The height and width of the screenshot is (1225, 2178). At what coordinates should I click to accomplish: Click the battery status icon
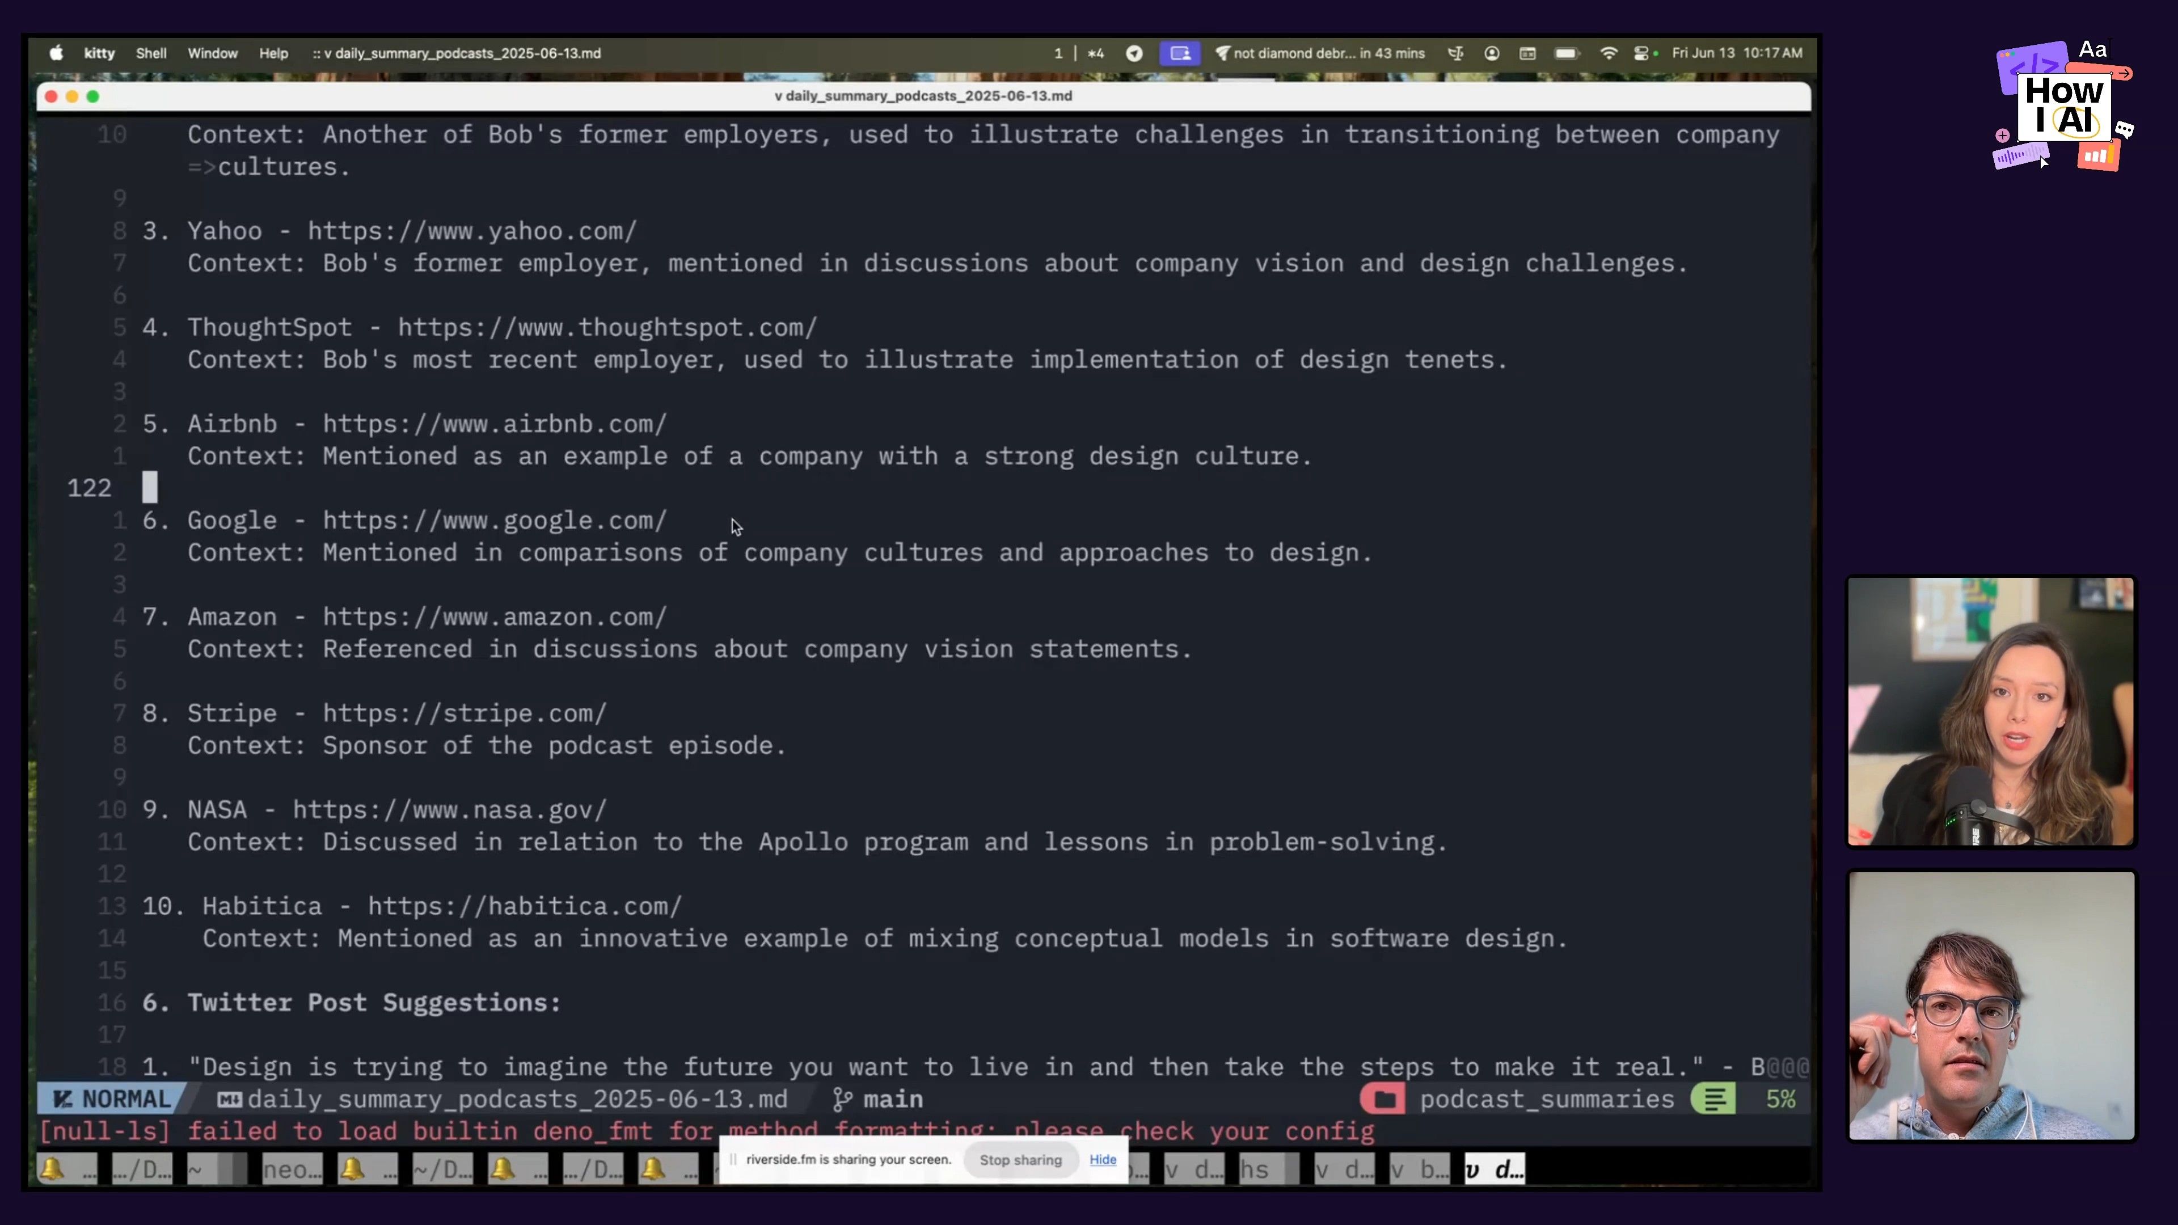coord(1567,53)
